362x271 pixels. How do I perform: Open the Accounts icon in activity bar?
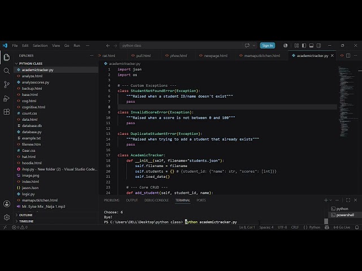click(7, 204)
